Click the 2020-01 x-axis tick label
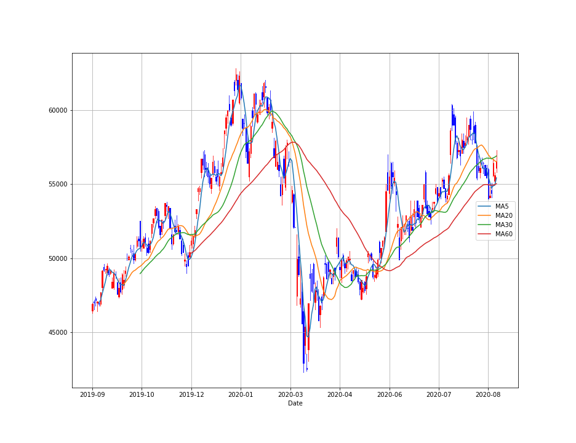The image size is (576, 443). tap(241, 395)
